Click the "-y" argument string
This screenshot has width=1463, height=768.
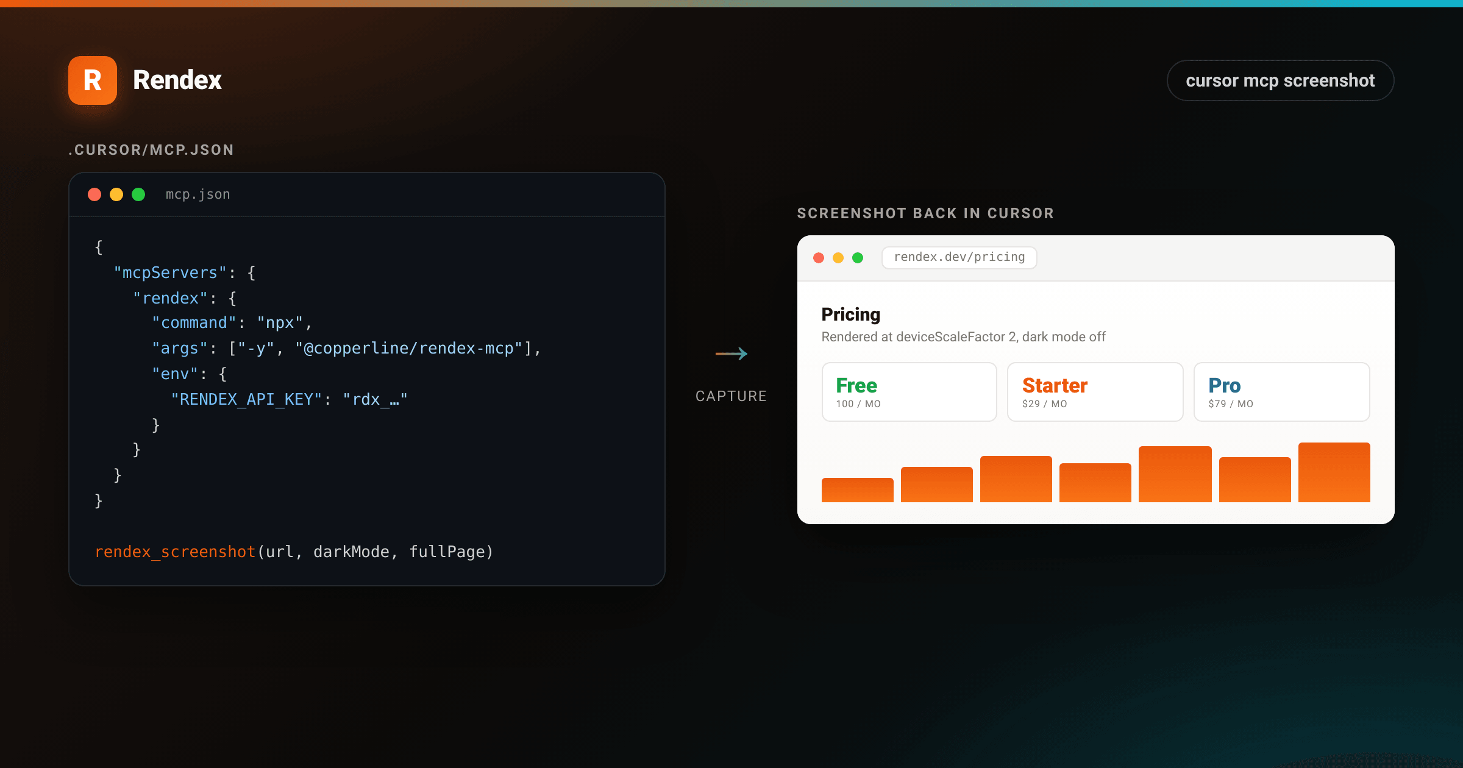point(256,348)
